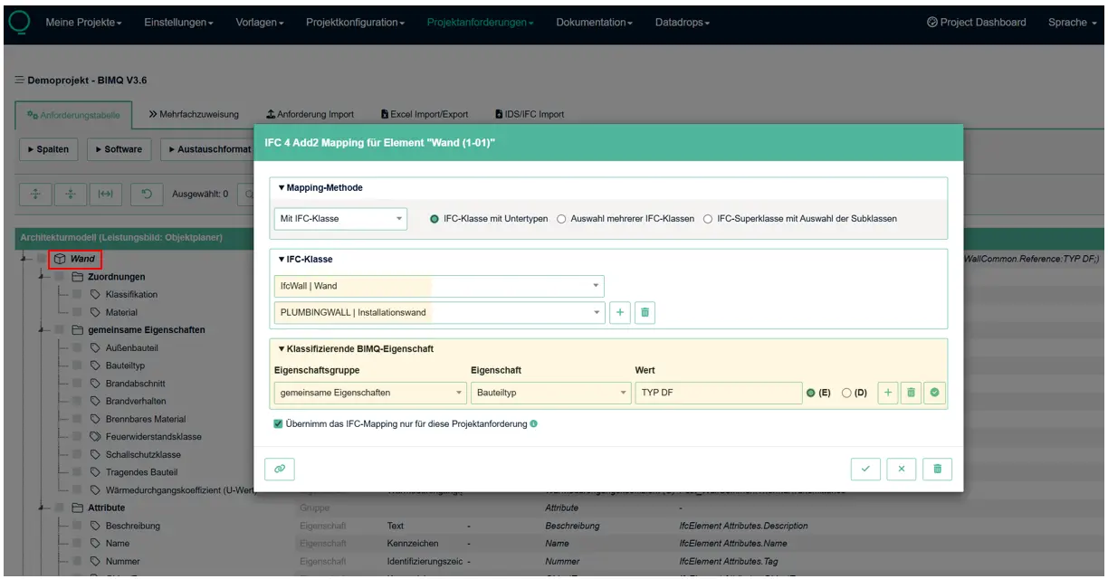Image resolution: width=1108 pixels, height=579 pixels.
Task: Click the green check-circle icon in property row
Action: pyautogui.click(x=935, y=393)
